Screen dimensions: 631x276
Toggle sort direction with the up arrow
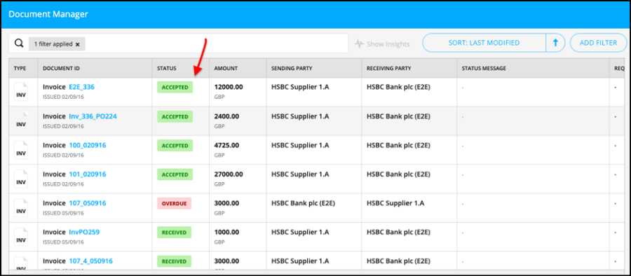point(556,43)
